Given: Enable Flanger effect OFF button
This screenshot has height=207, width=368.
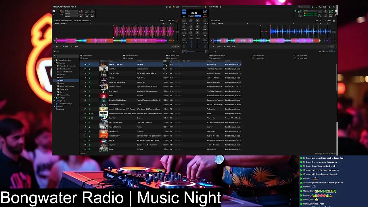Looking at the screenshot, I should [x=92, y=16].
